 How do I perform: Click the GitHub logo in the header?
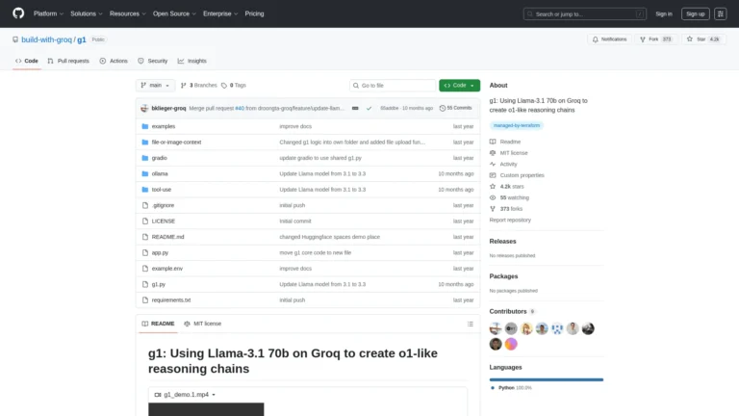(18, 13)
